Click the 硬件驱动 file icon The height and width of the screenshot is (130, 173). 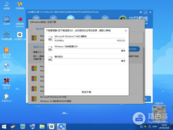tap(50, 59)
